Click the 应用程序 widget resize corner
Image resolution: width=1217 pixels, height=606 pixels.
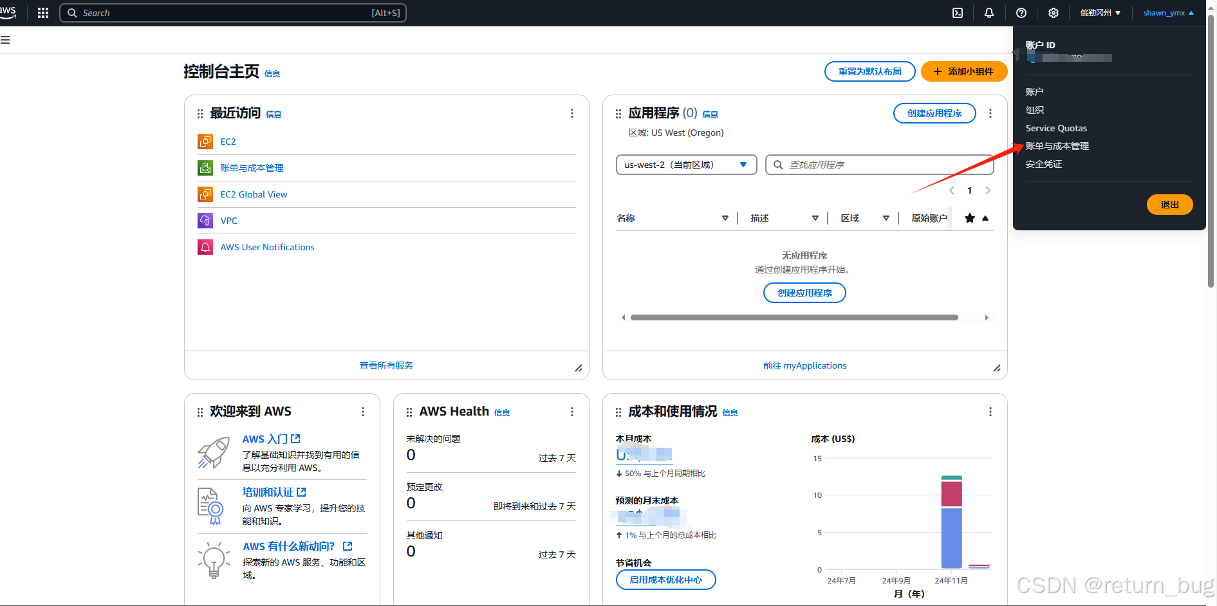pos(997,368)
